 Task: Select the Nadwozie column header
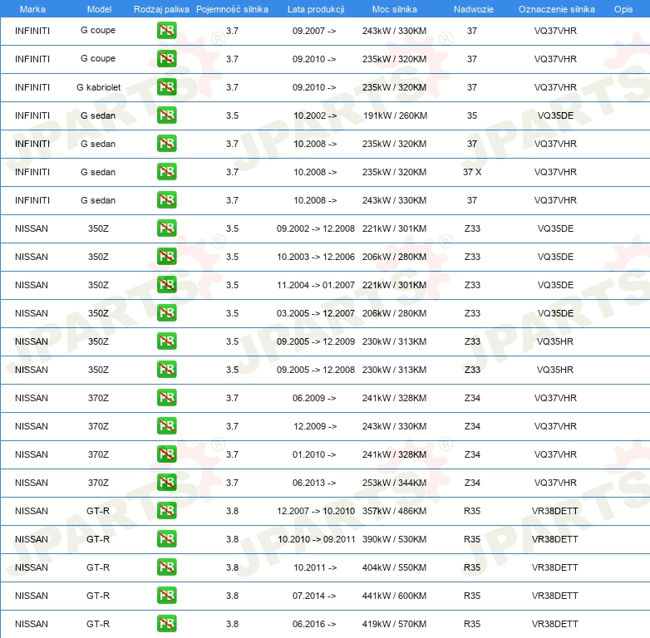[471, 9]
